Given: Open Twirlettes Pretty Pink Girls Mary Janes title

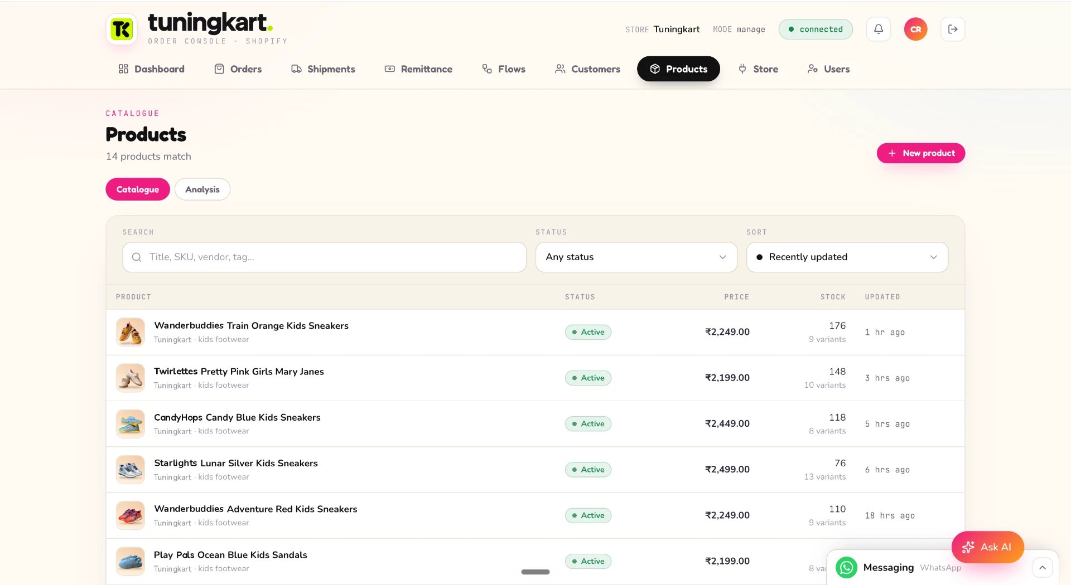Looking at the screenshot, I should (x=239, y=372).
